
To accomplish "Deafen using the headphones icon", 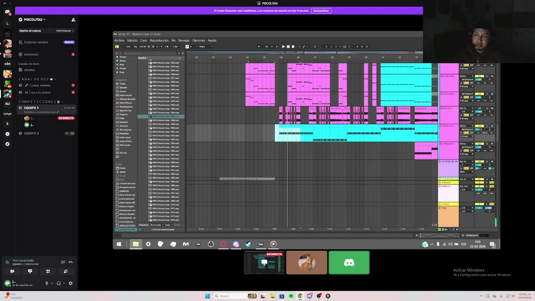I will [x=59, y=283].
